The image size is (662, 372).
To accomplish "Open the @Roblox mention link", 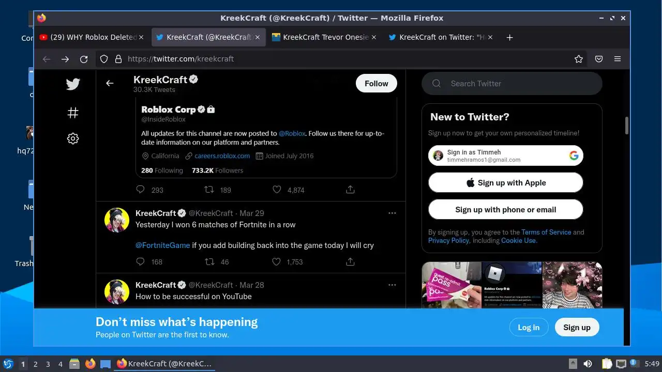I will (292, 133).
